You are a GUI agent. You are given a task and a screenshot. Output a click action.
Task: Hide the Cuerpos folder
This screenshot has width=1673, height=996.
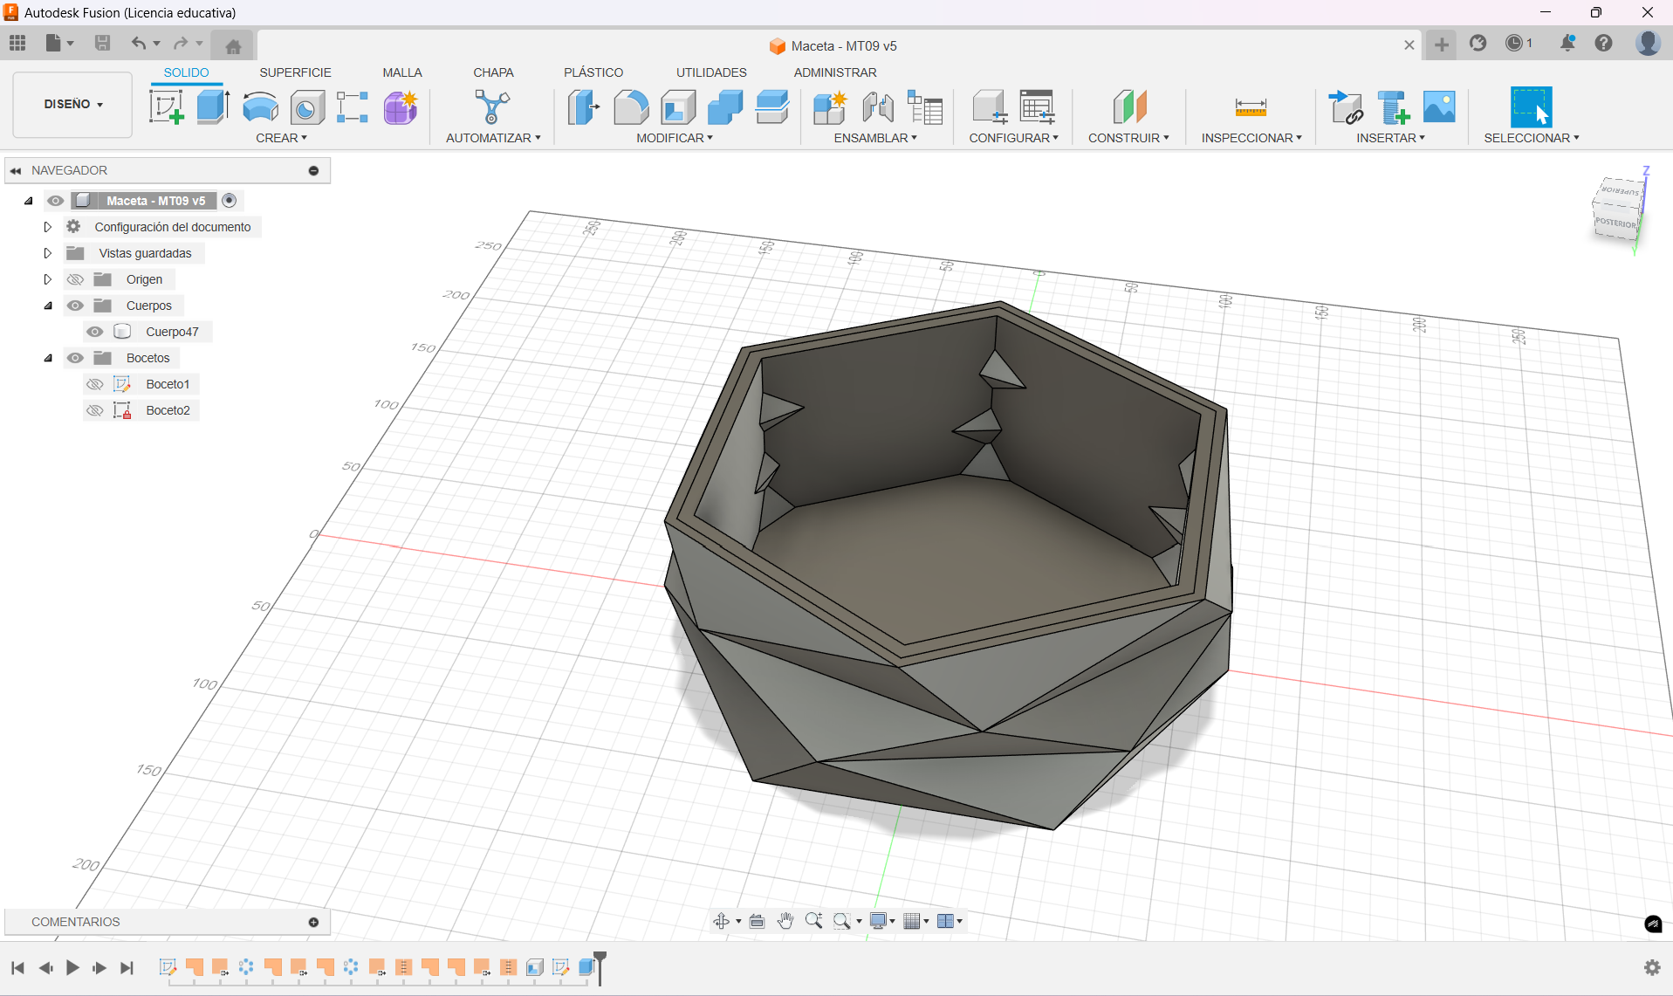click(x=76, y=306)
